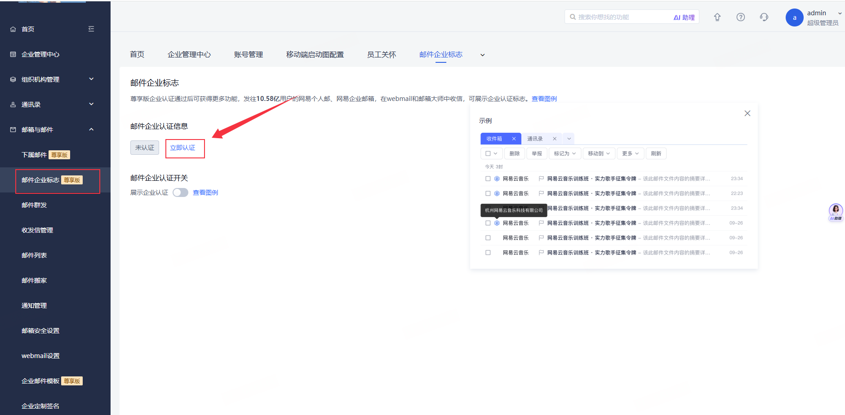Click the admin avatar circle
This screenshot has height=415, width=845.
pyautogui.click(x=795, y=17)
